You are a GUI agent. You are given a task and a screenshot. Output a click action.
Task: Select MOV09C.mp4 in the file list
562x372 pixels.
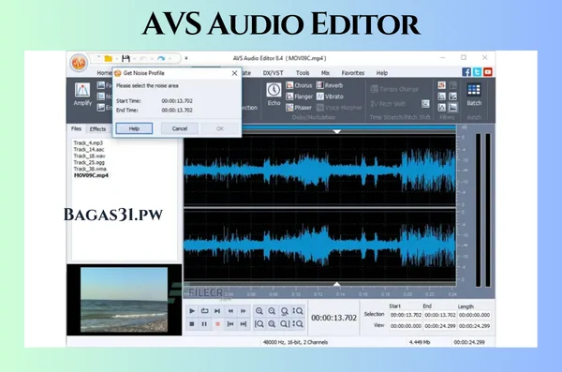[x=91, y=175]
